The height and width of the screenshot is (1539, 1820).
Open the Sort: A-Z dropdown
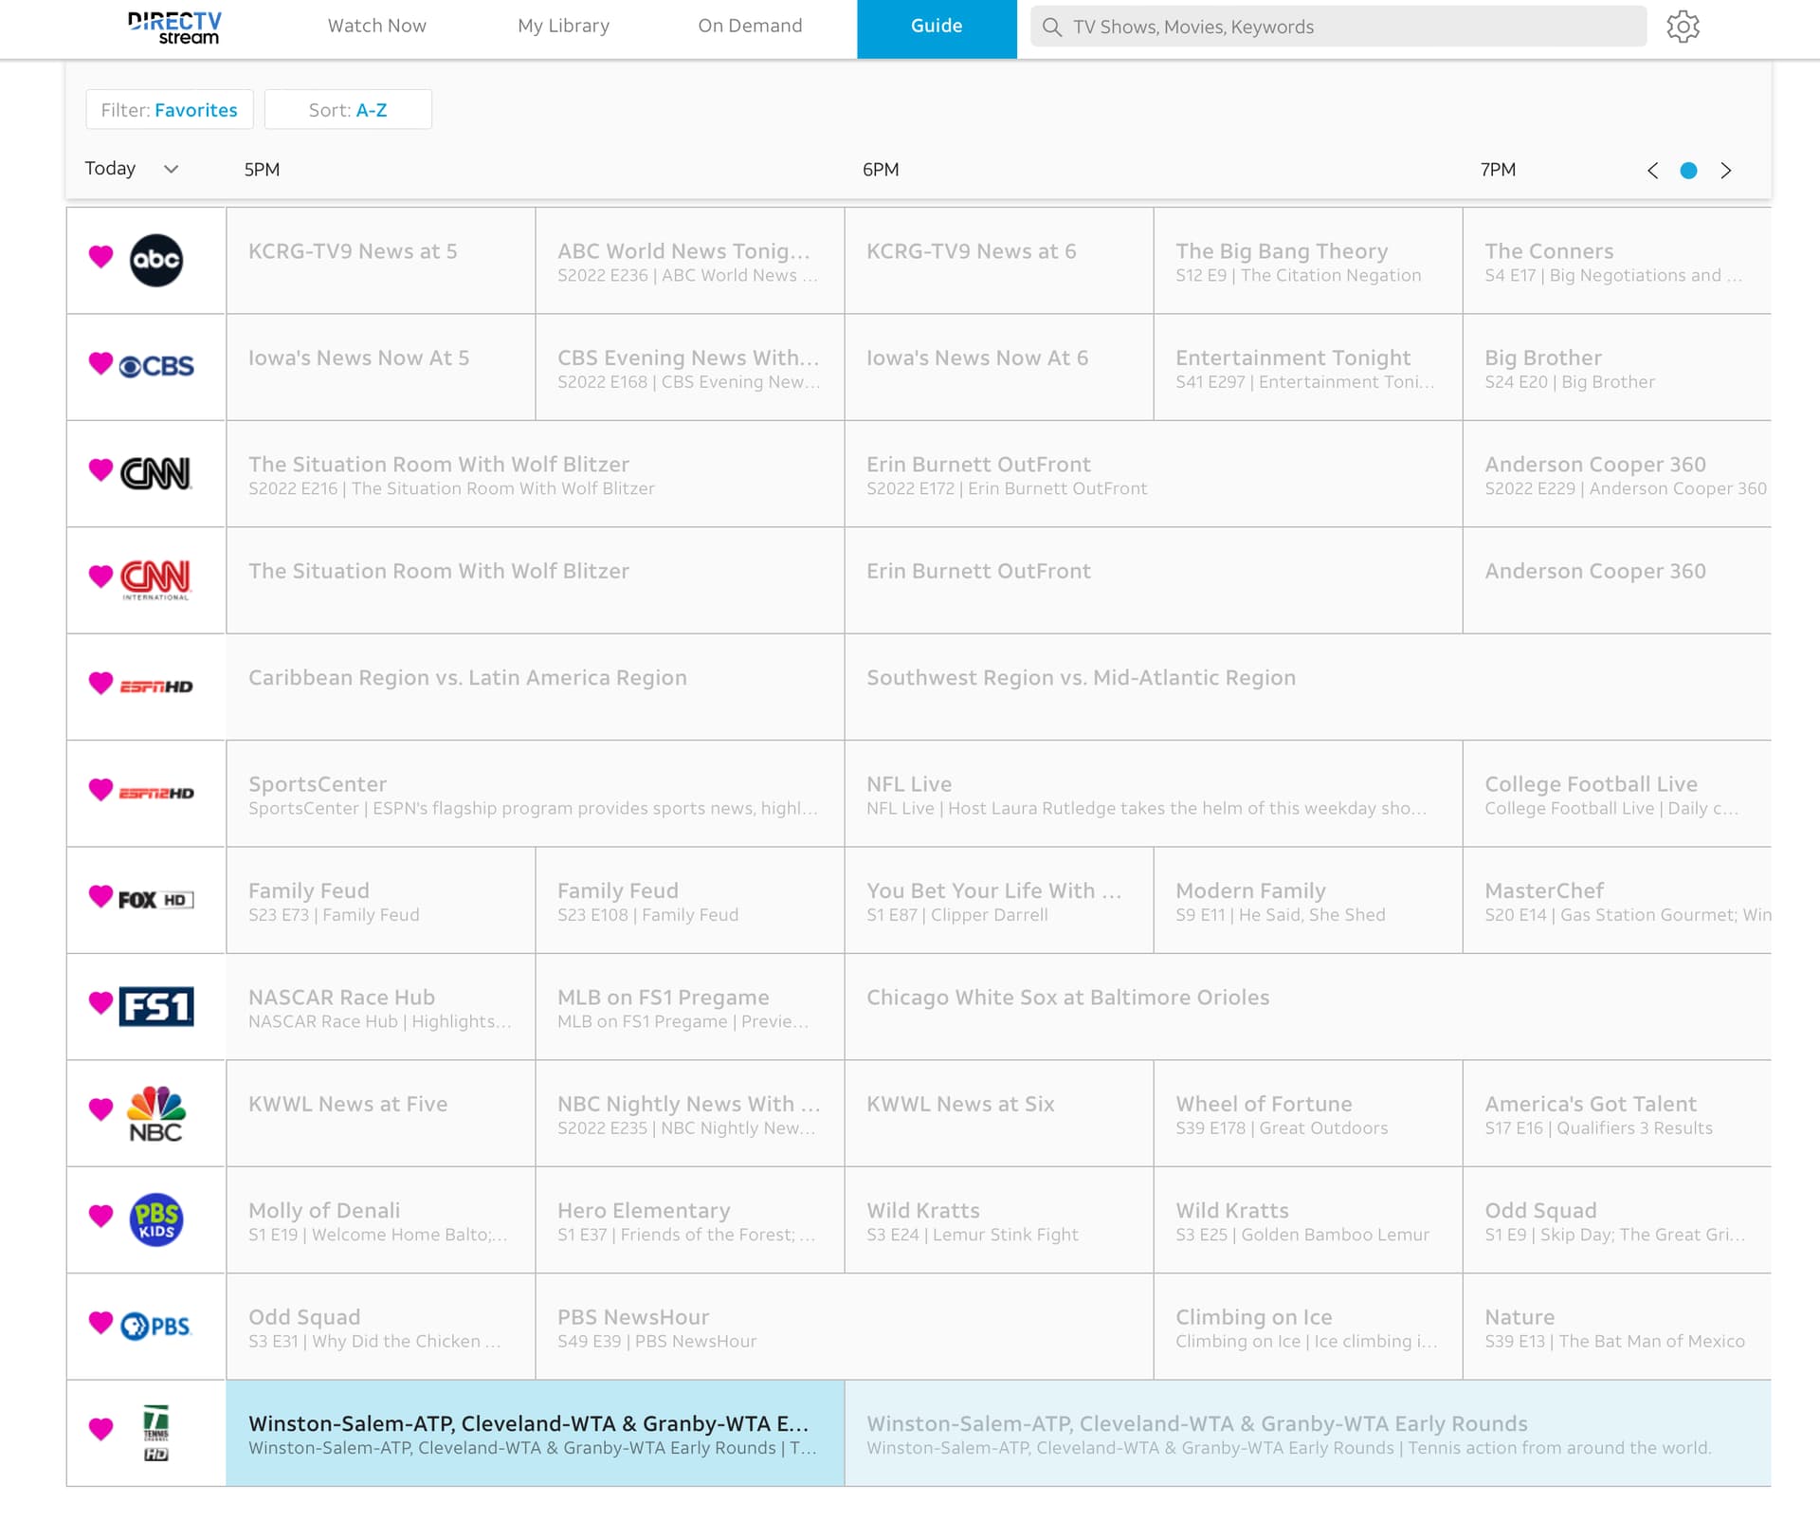(348, 110)
